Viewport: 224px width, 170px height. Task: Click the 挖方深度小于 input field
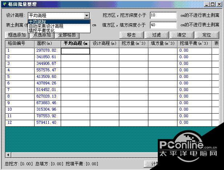point(163,15)
